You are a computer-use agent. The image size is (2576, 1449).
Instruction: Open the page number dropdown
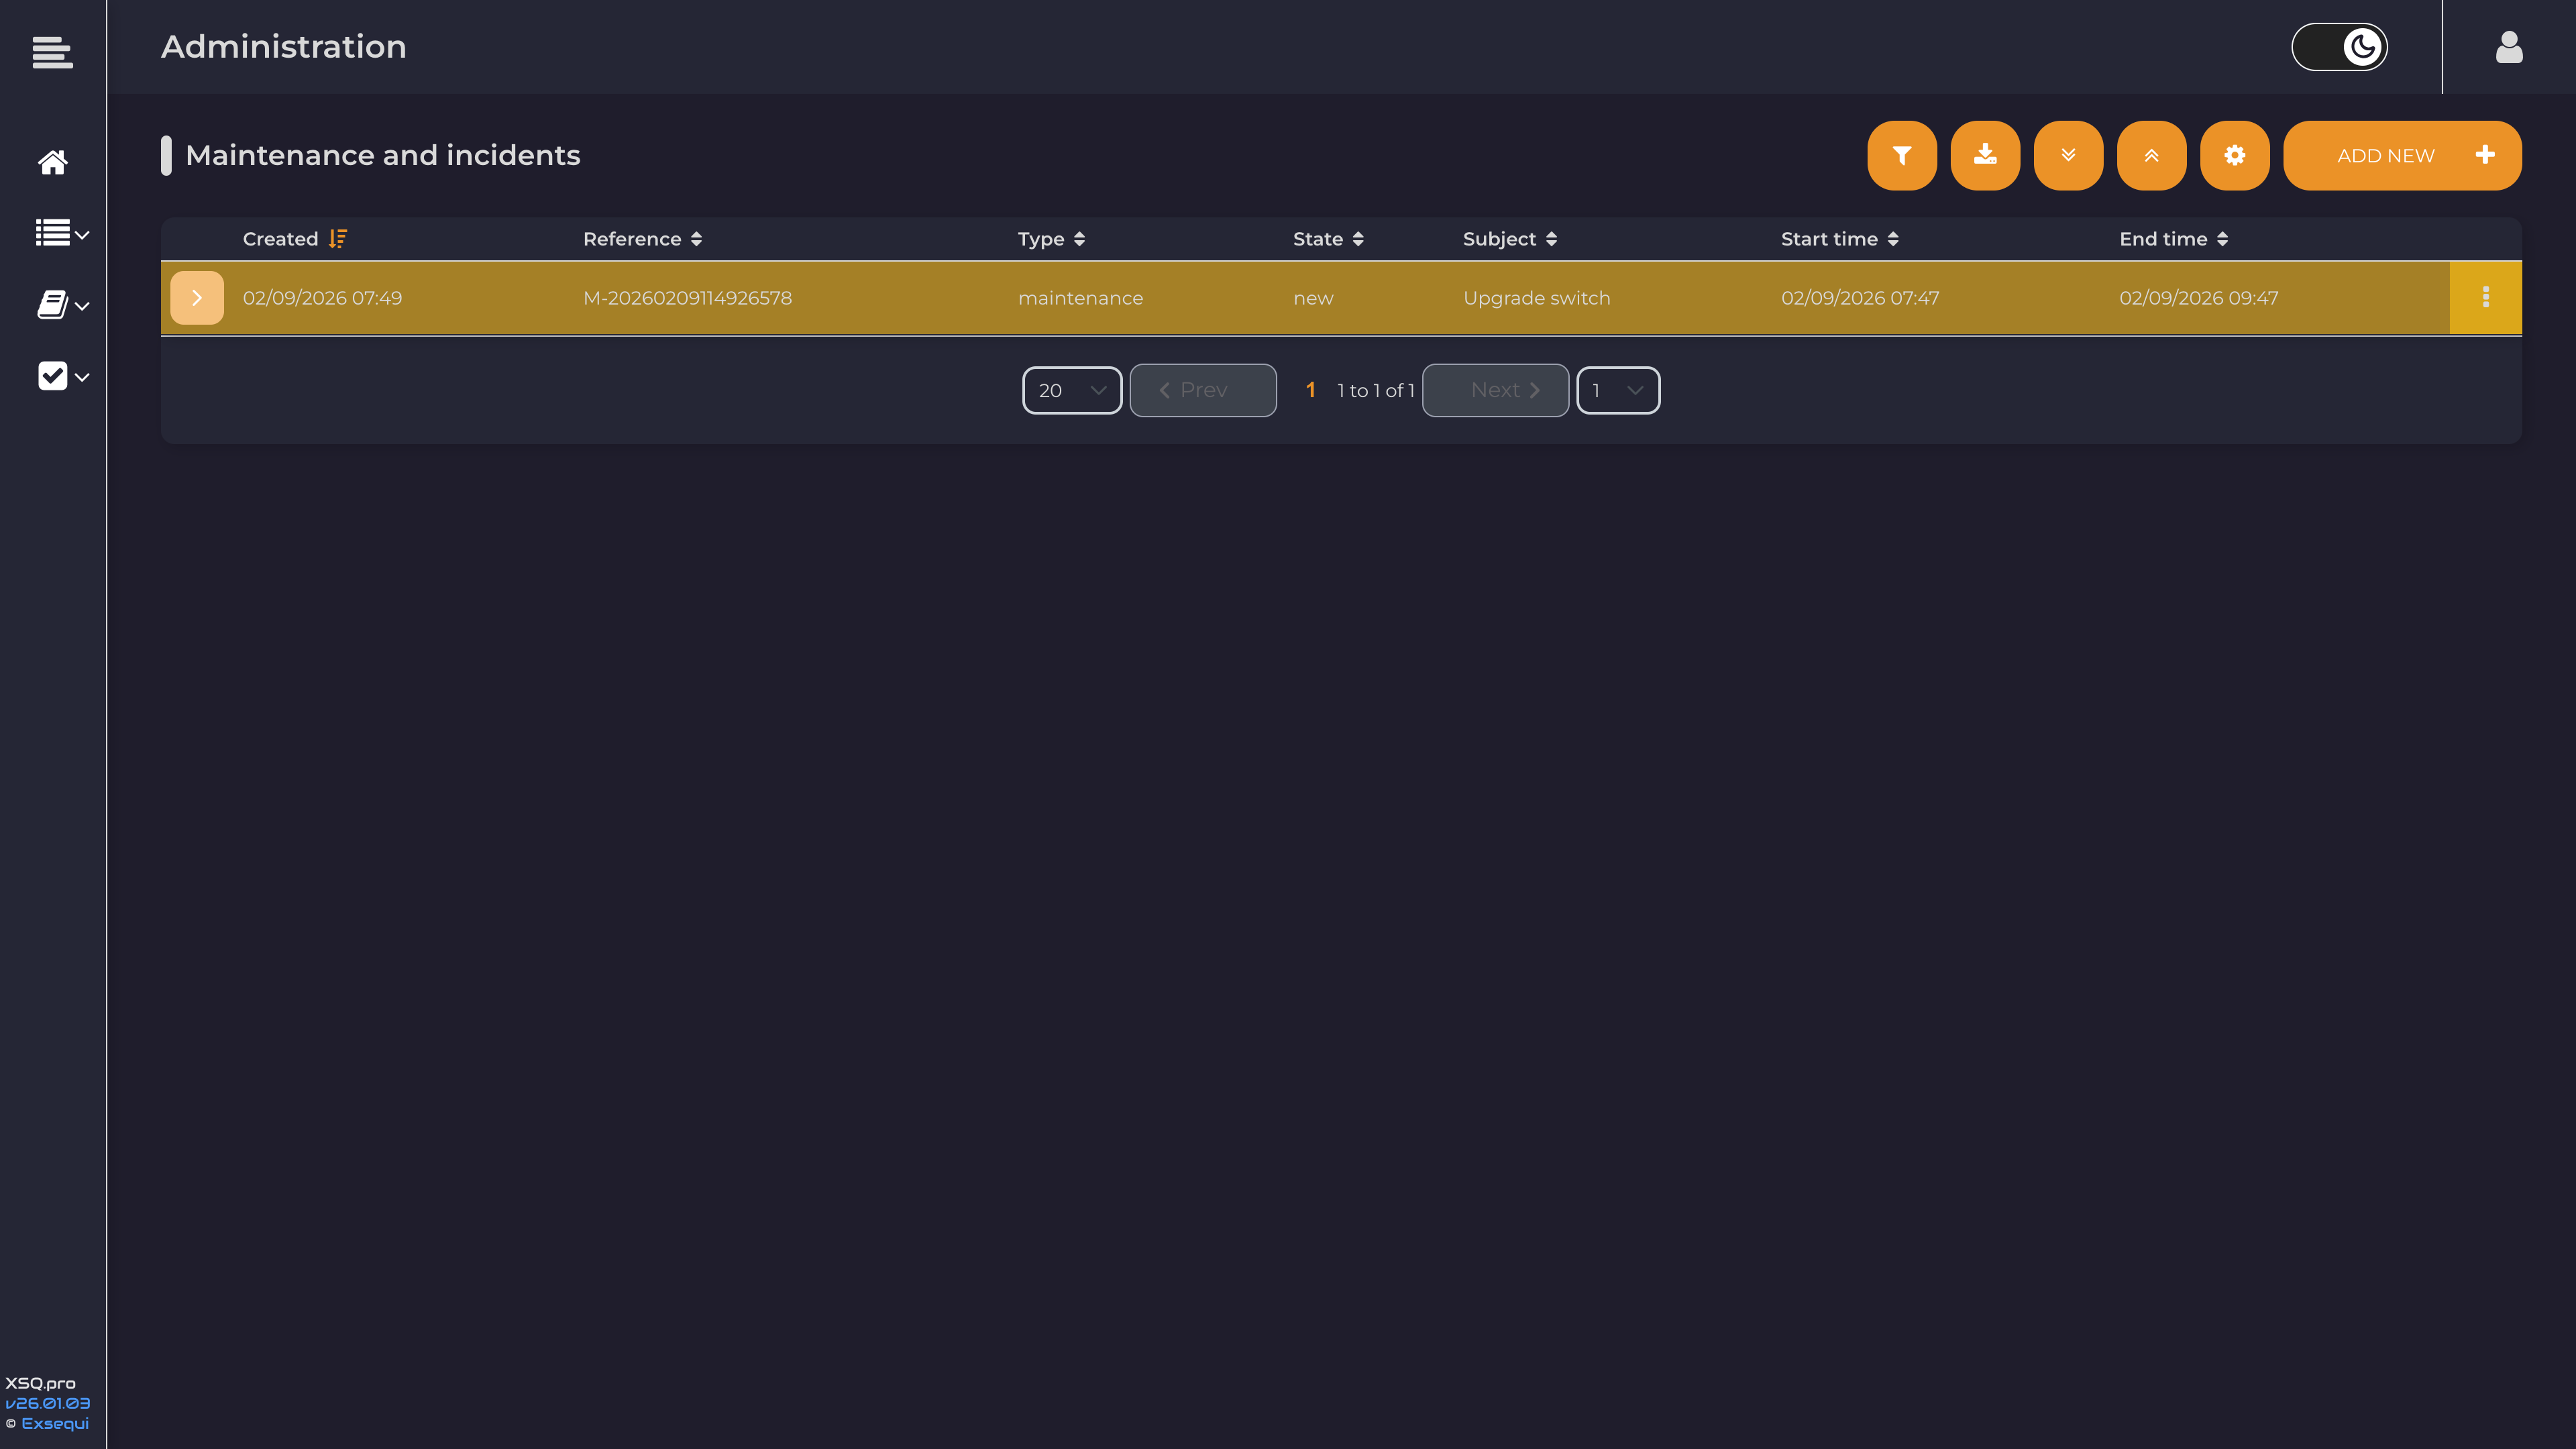coord(1617,390)
